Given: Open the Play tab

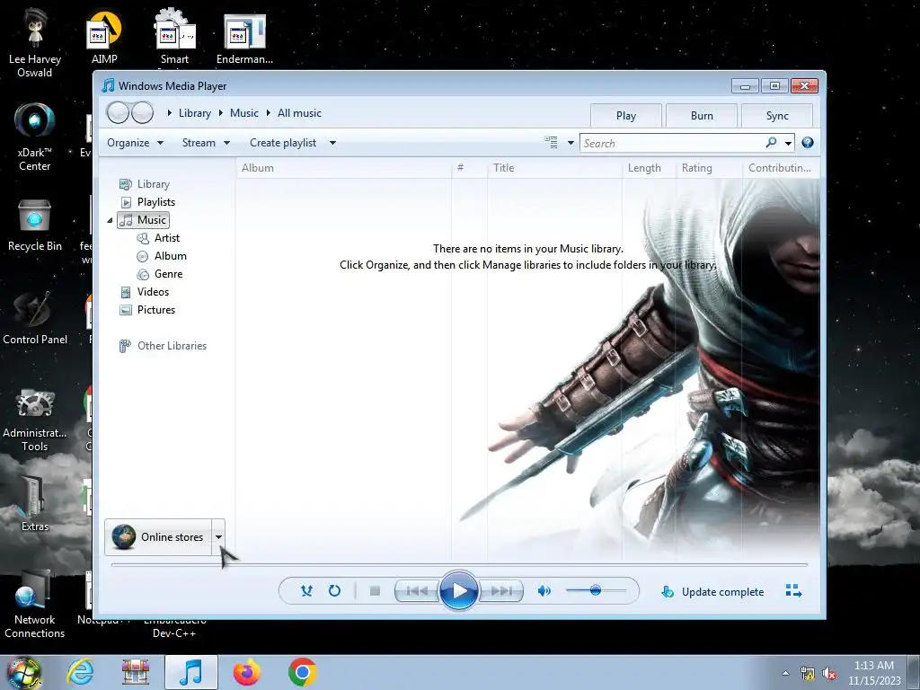Looking at the screenshot, I should click(626, 116).
